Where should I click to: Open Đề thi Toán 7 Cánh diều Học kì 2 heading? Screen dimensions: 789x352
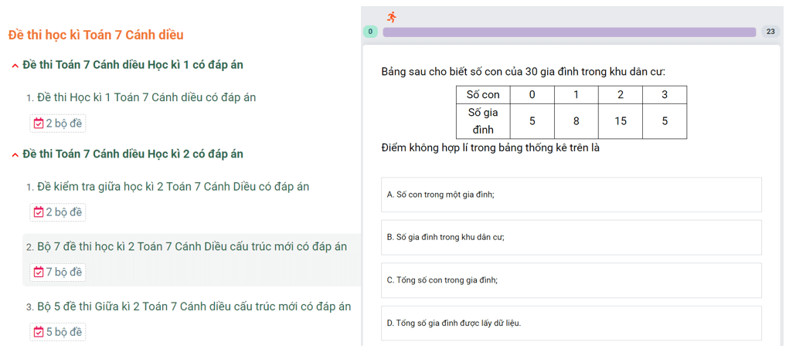click(x=133, y=154)
